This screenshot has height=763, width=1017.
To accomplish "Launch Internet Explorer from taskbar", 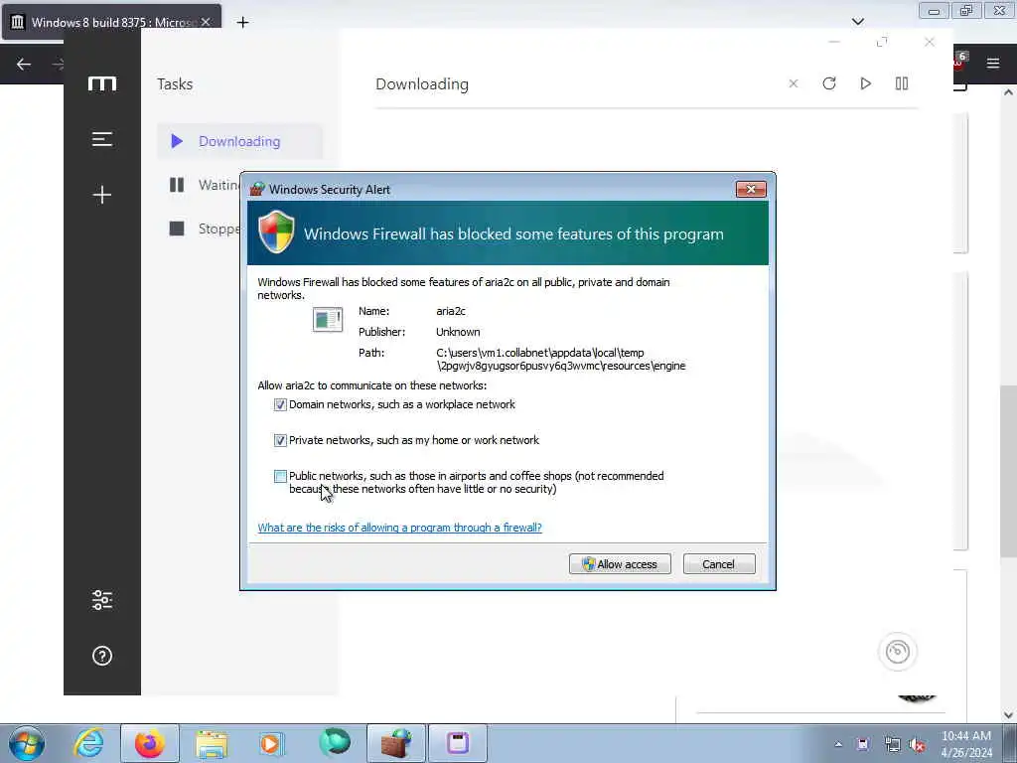I will click(x=88, y=743).
